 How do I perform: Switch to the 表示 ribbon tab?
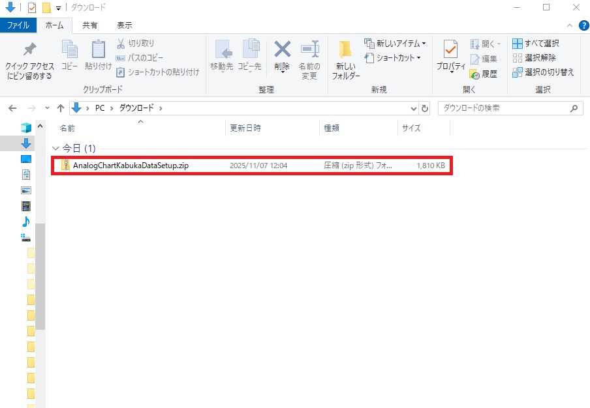click(x=124, y=25)
